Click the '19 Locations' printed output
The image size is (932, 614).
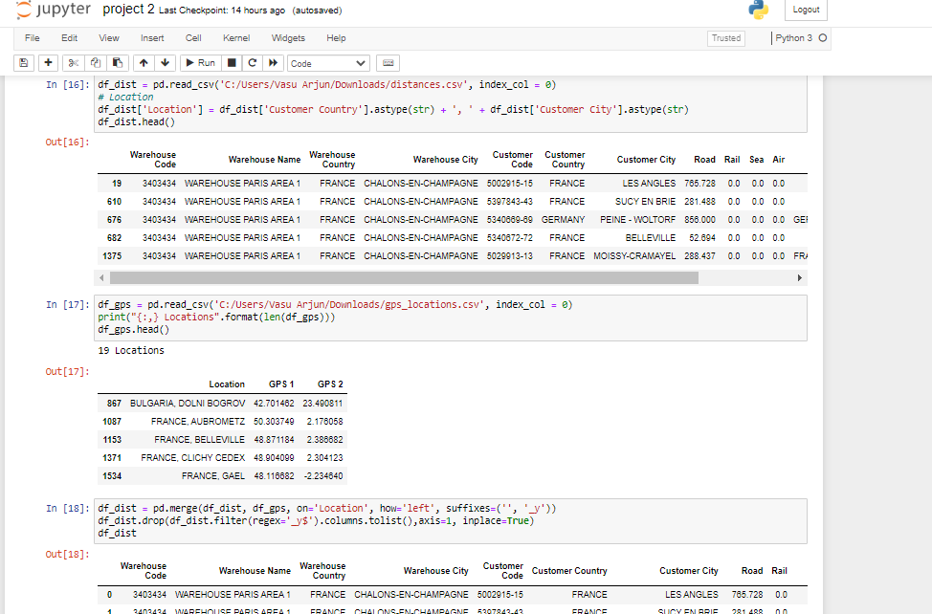pyautogui.click(x=131, y=350)
